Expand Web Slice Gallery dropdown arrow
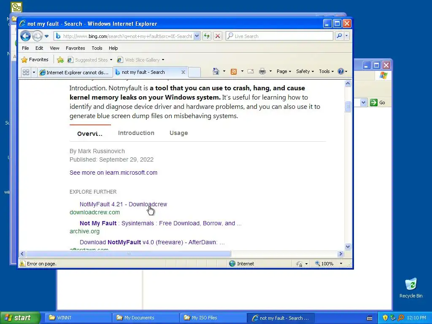 coord(163,60)
